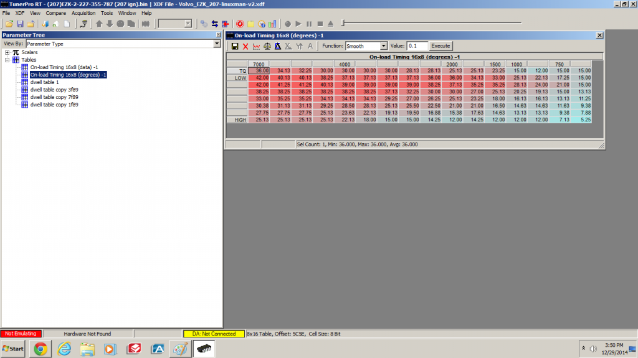638x358 pixels.
Task: Click the red X cancel changes icon
Action: [245, 46]
